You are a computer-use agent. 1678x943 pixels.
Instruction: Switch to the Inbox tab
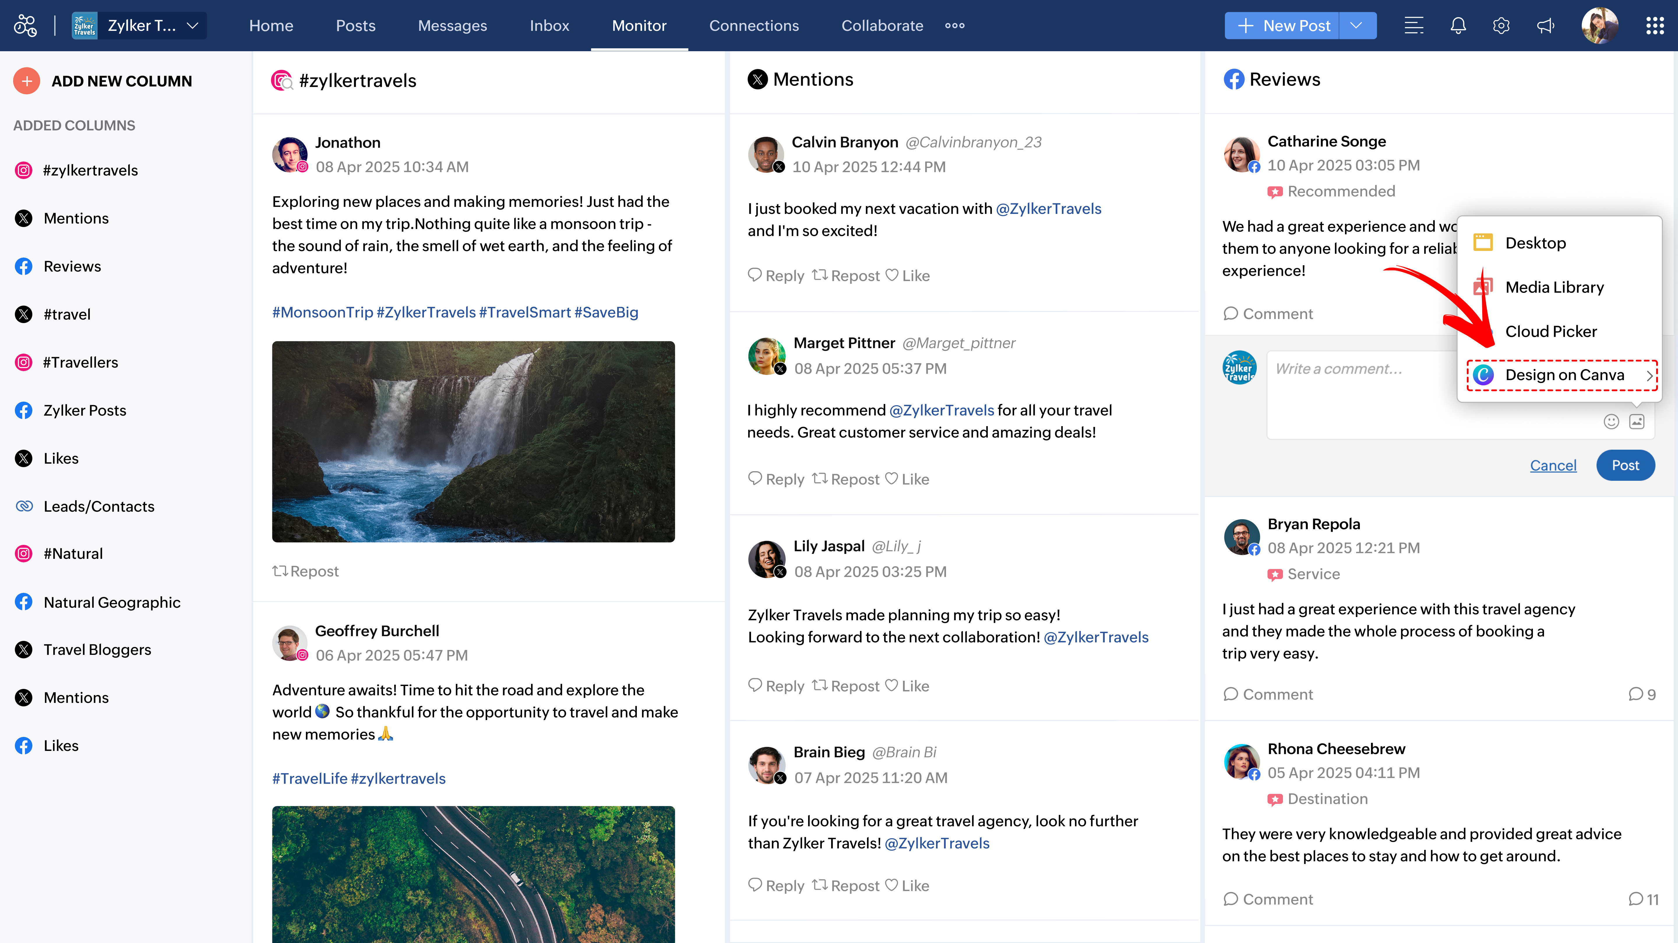549,25
